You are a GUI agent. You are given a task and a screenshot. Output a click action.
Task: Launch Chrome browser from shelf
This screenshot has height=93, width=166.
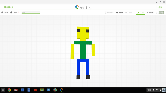(9, 90)
